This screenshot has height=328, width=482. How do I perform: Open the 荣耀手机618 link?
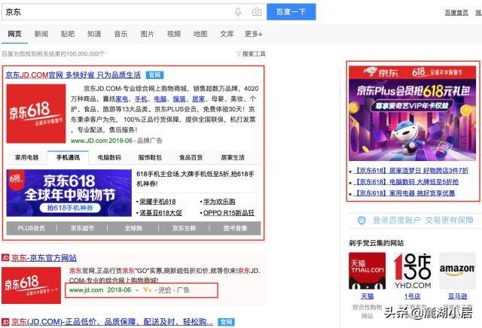coord(157,202)
